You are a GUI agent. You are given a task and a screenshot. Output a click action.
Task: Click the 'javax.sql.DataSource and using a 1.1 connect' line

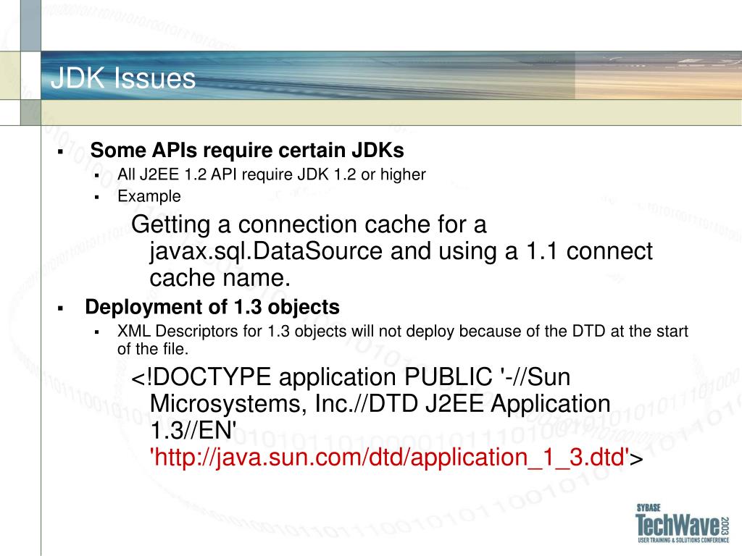click(x=401, y=251)
